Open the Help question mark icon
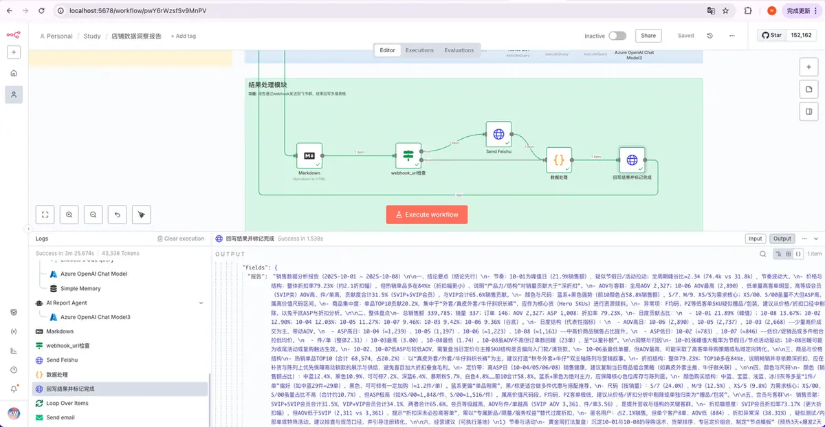This screenshot has width=825, height=427. pos(14,370)
